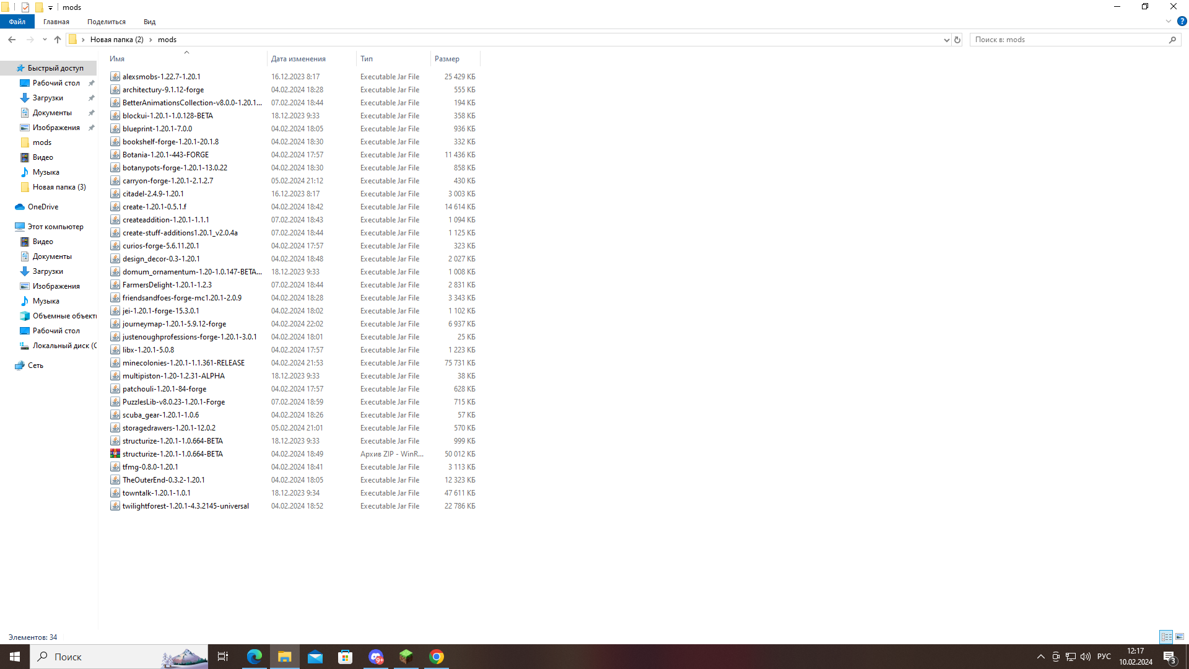Click the clock showing 12:17
Viewport: 1189px width, 669px height.
tap(1136, 651)
